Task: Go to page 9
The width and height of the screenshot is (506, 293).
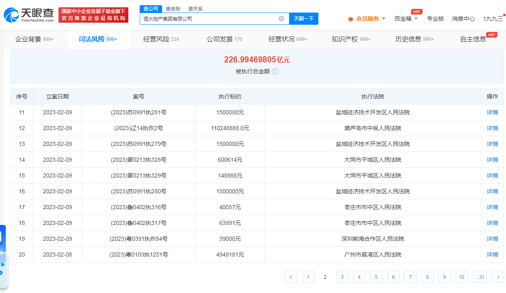Action: tap(444, 277)
